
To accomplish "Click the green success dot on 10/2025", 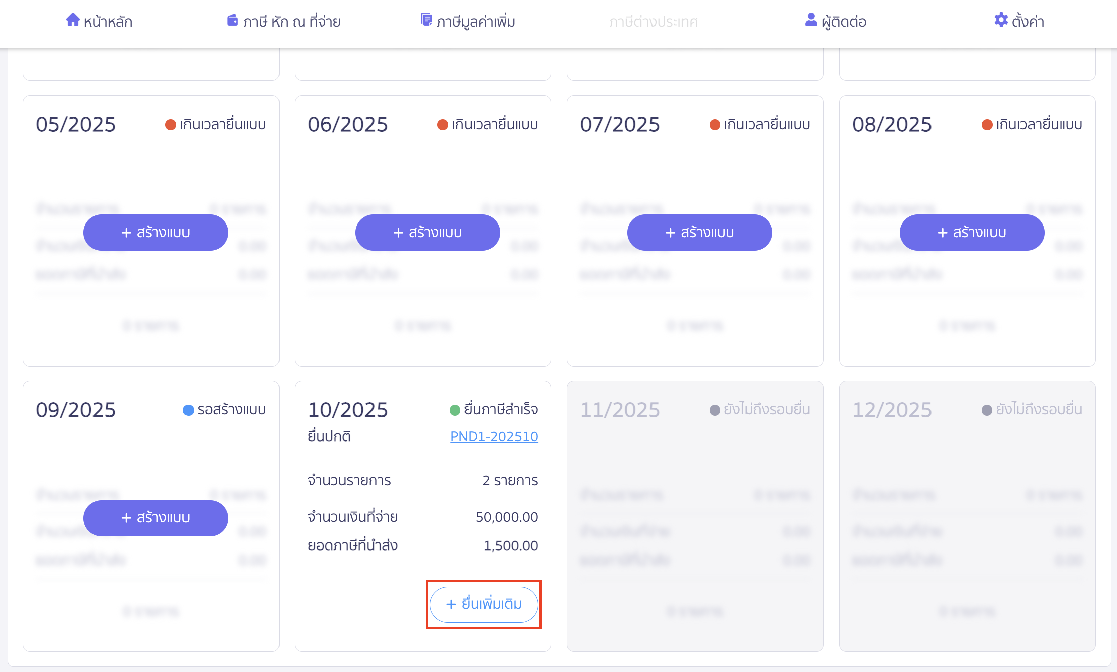I will [x=455, y=410].
